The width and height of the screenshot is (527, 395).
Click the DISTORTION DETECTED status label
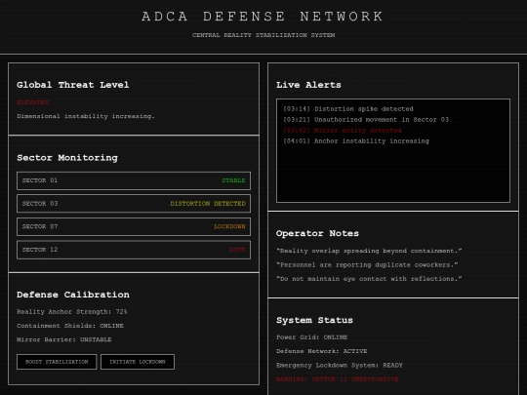pos(208,204)
